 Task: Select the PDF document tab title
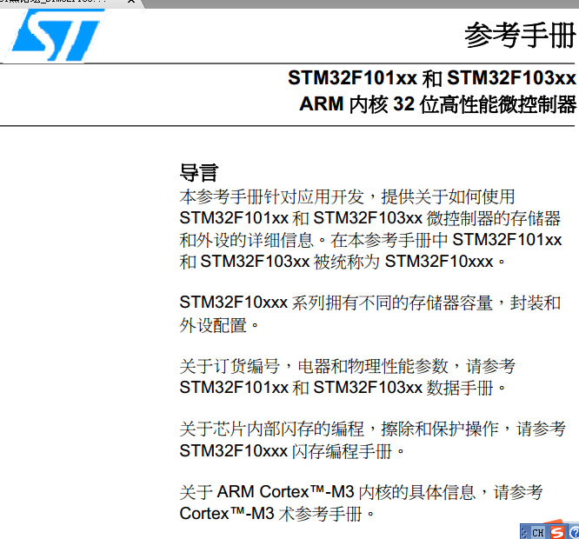coord(54,1)
